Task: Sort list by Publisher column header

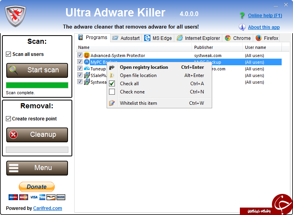Action: pyautogui.click(x=217, y=47)
